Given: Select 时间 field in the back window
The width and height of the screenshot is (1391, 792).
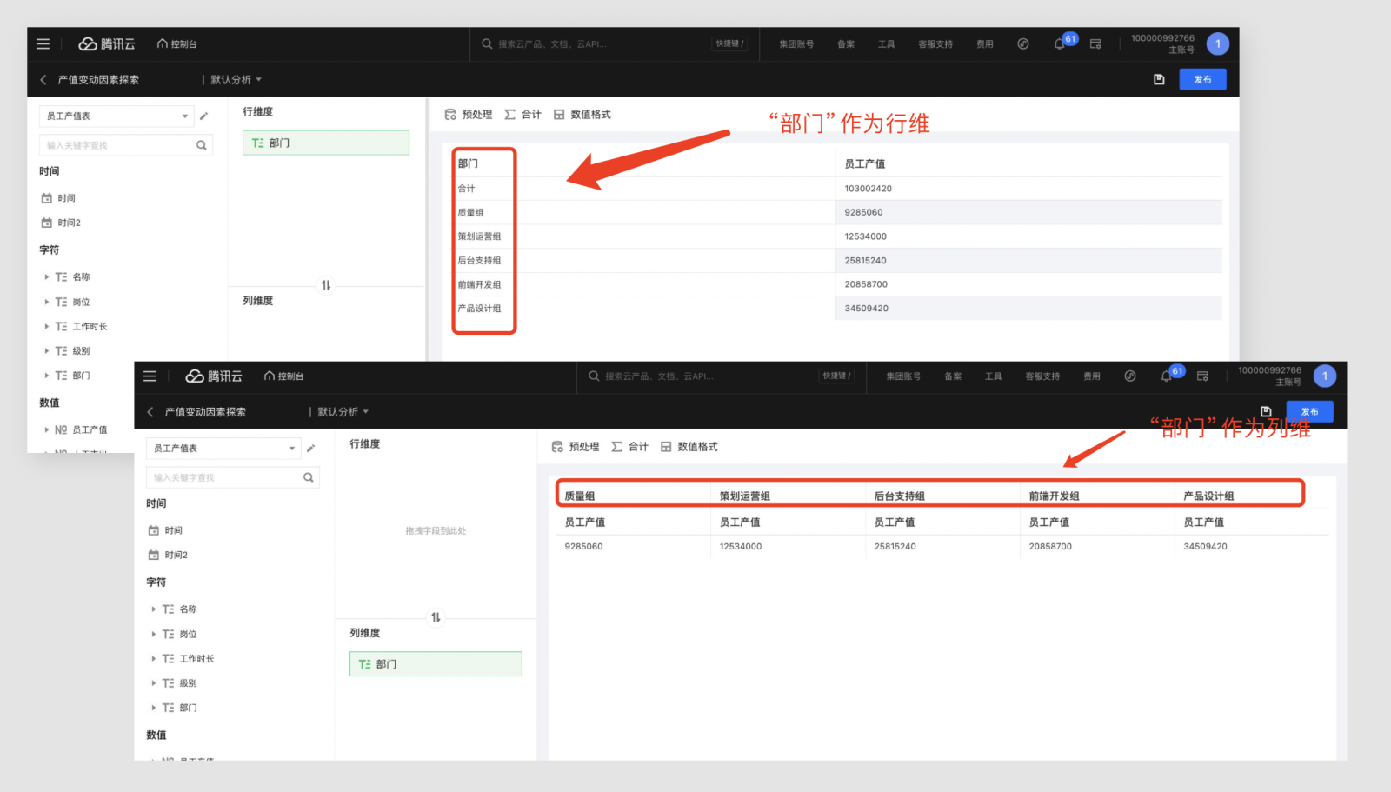Looking at the screenshot, I should pos(58,198).
